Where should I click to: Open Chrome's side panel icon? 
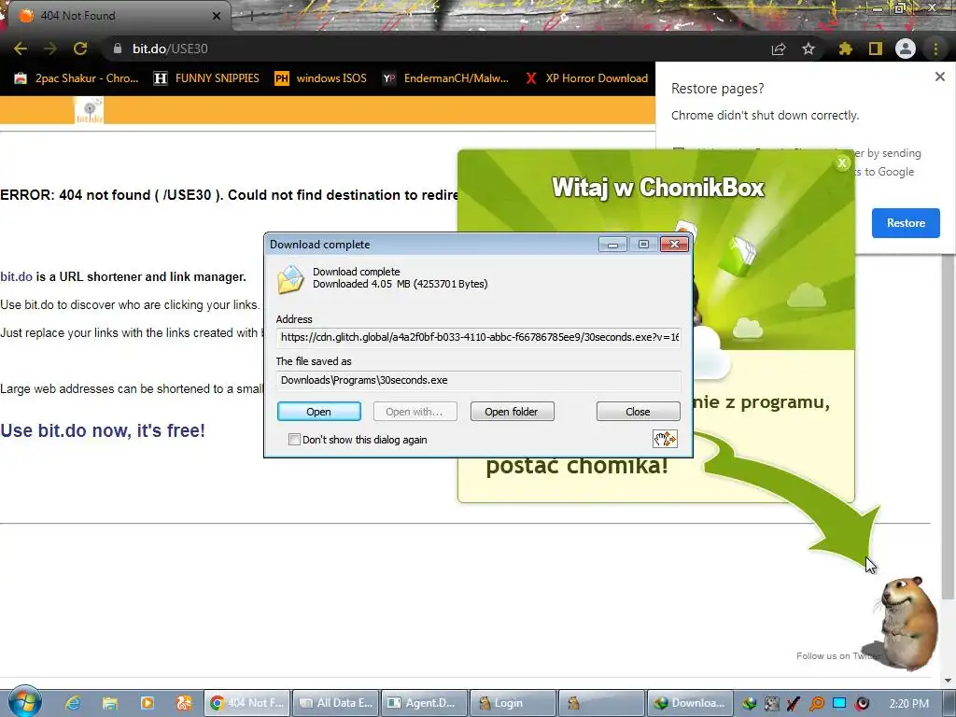pyautogui.click(x=876, y=49)
